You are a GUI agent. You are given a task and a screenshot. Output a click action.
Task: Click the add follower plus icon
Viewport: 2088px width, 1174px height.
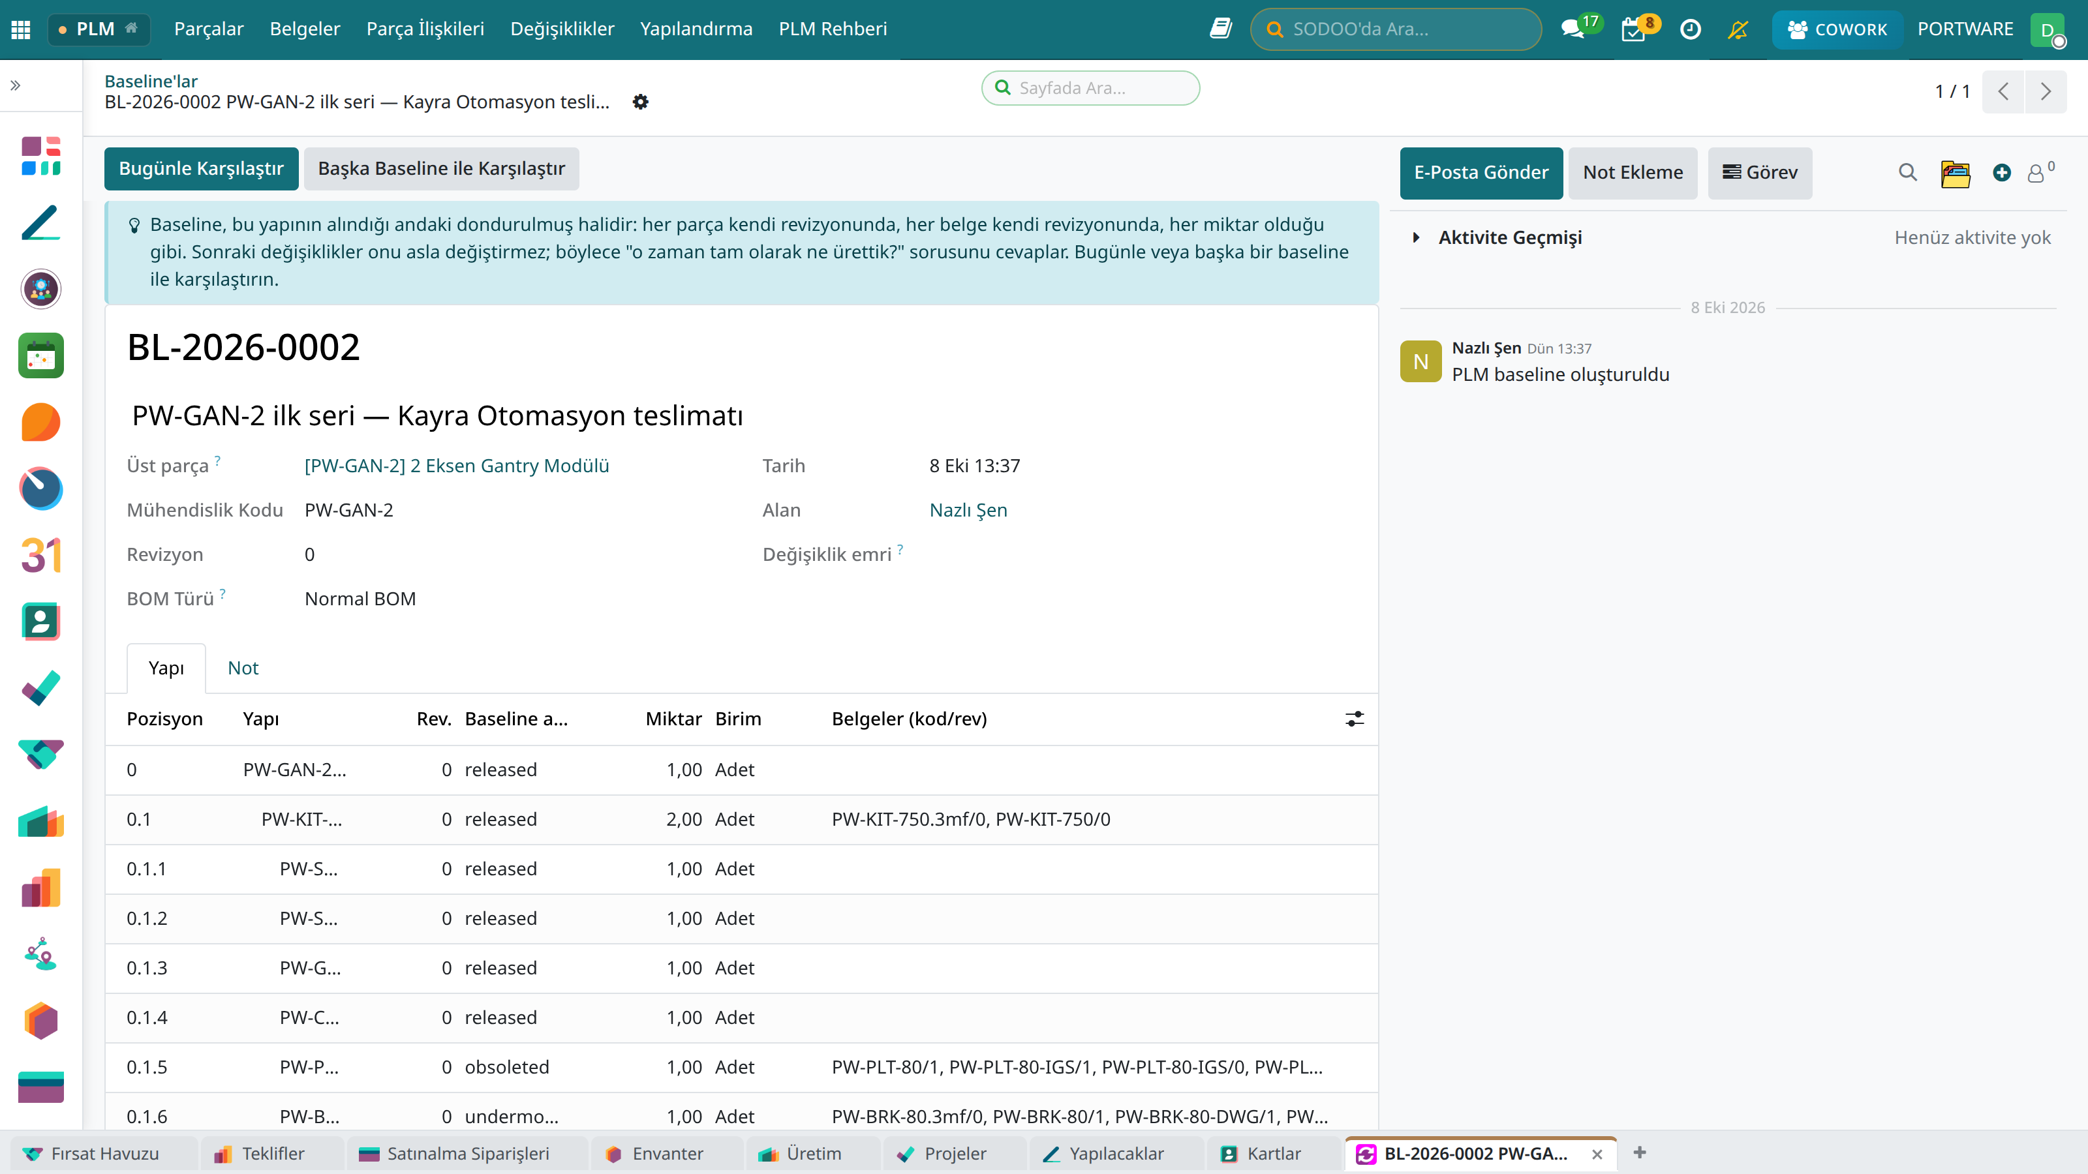tap(2001, 173)
